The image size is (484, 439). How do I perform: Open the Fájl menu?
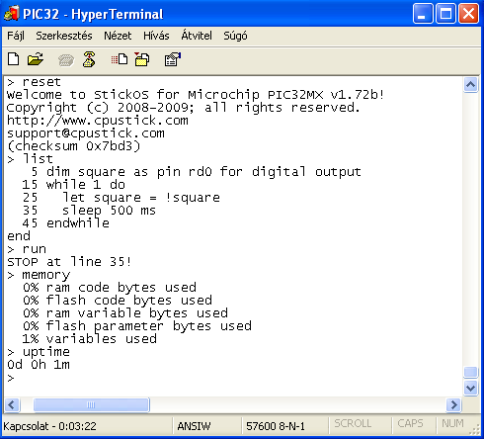tap(16, 36)
